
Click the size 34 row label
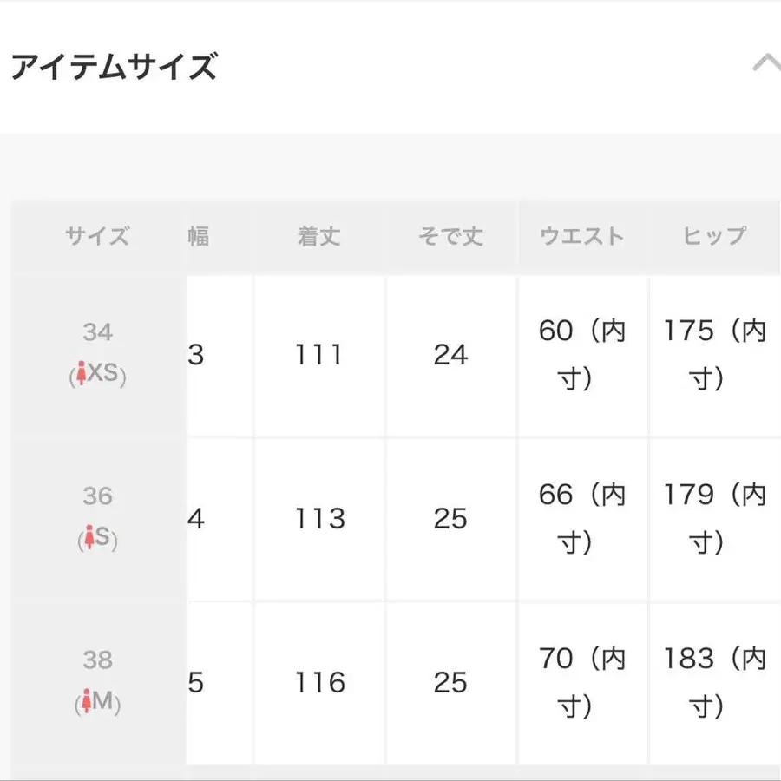point(98,332)
